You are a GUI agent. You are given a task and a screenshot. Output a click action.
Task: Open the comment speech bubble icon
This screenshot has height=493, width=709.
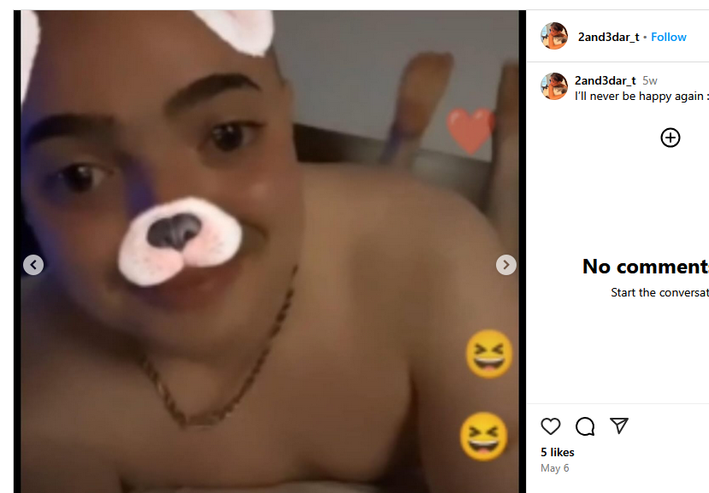pos(585,426)
